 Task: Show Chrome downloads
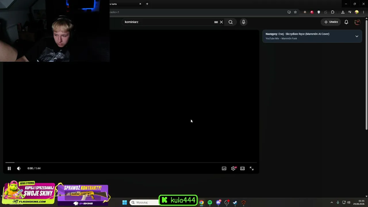[x=343, y=12]
